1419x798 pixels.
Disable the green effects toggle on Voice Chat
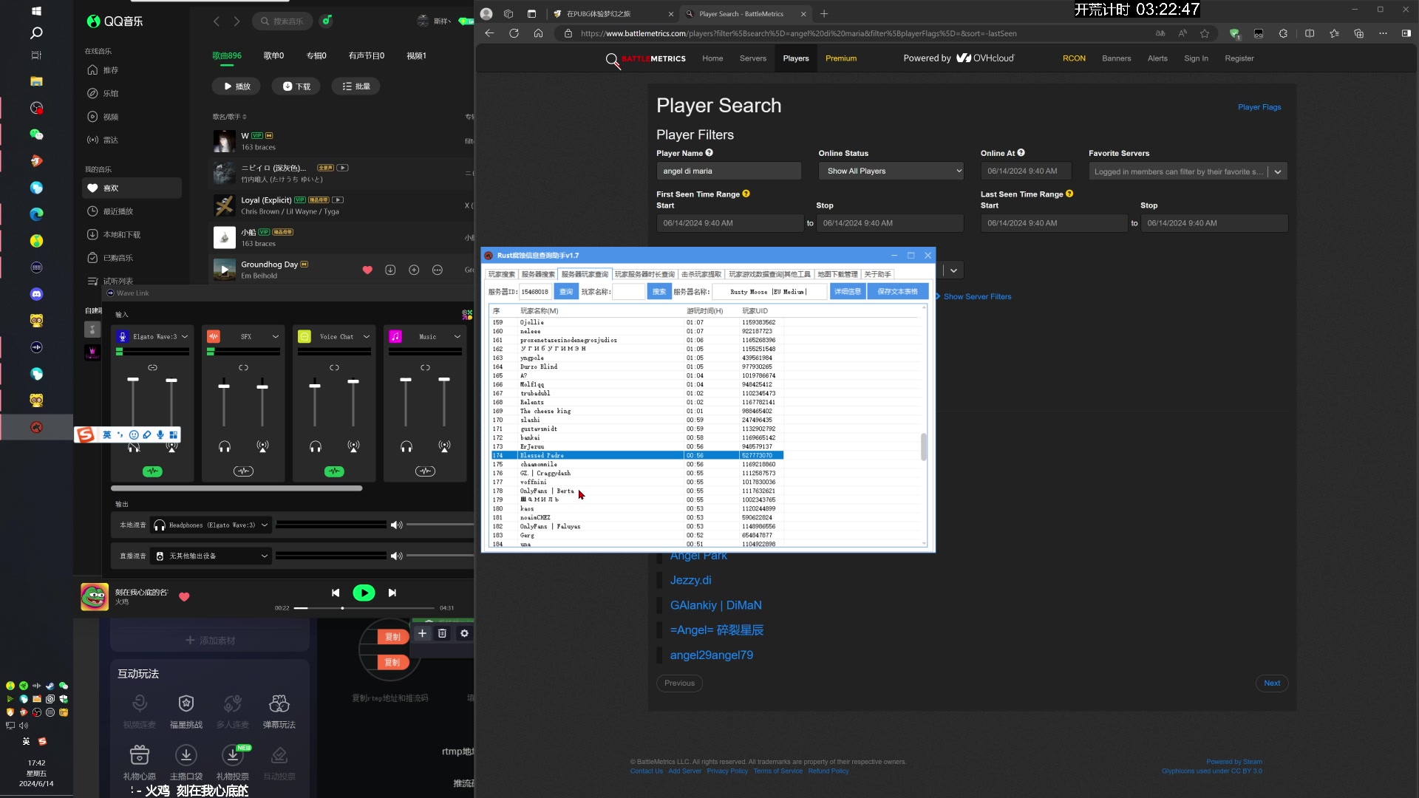pos(334,471)
